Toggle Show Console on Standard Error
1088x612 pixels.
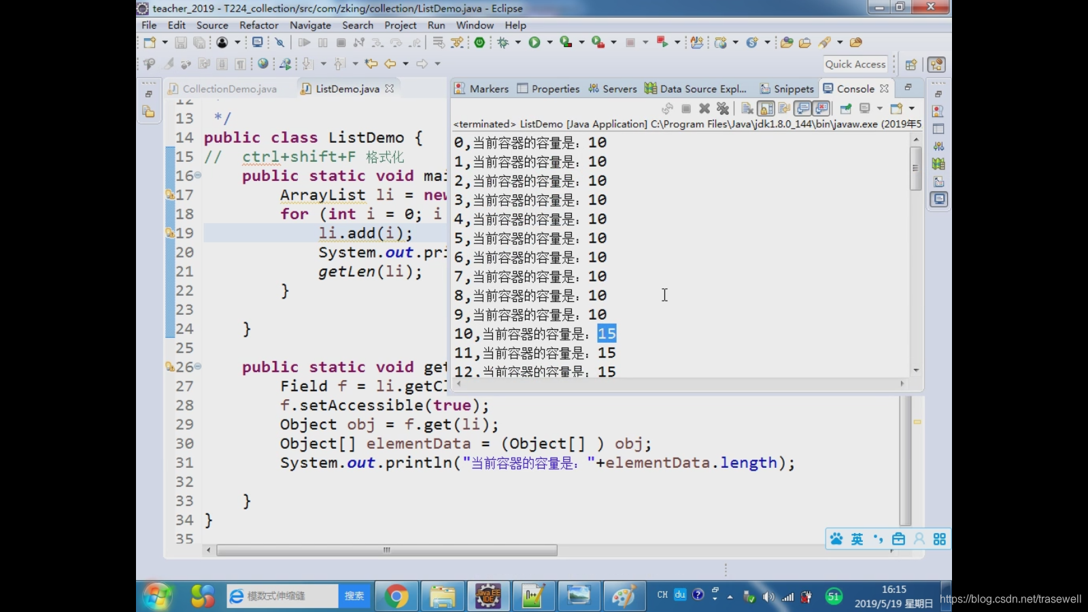point(821,108)
